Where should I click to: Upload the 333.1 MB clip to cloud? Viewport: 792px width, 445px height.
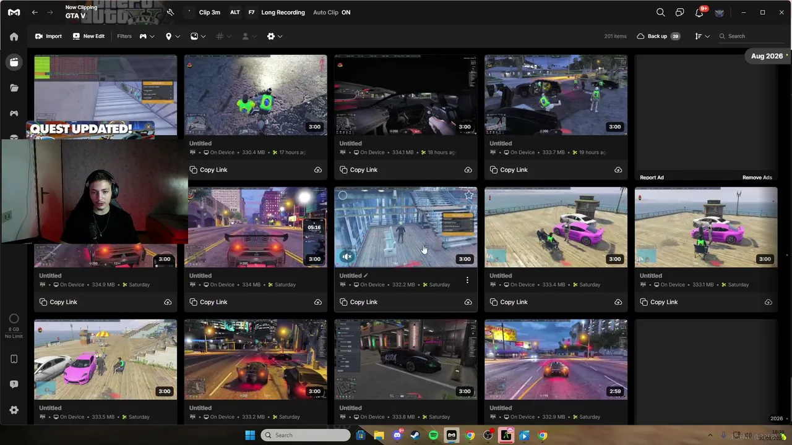[768, 302]
